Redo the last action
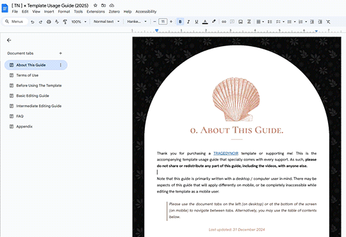346x237 pixels. pyautogui.click(x=40, y=22)
